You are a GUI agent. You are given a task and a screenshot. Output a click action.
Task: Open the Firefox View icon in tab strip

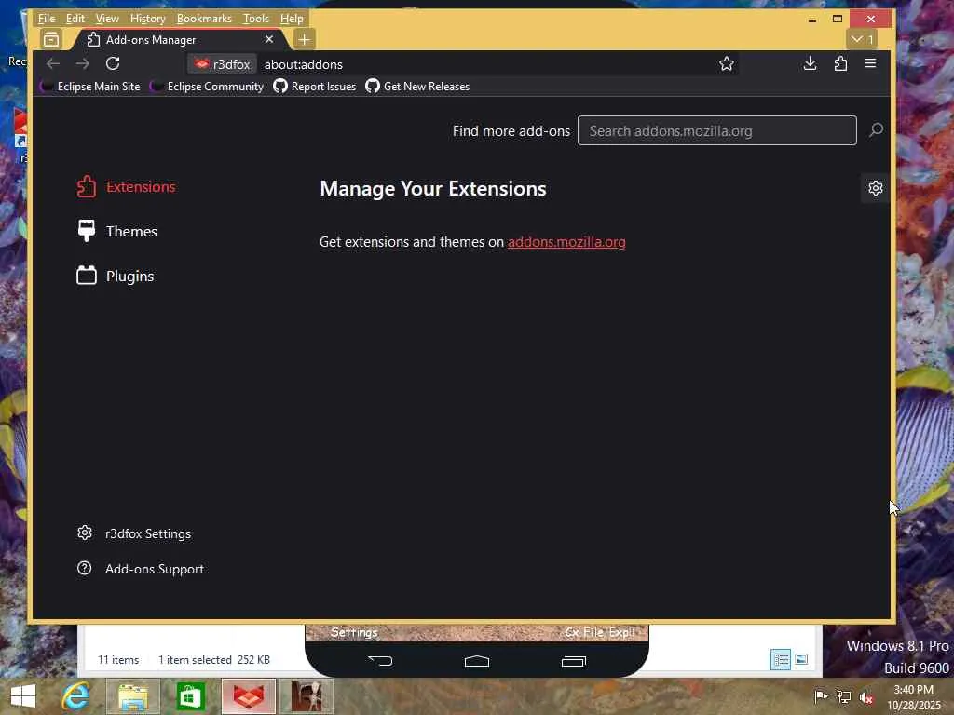51,39
